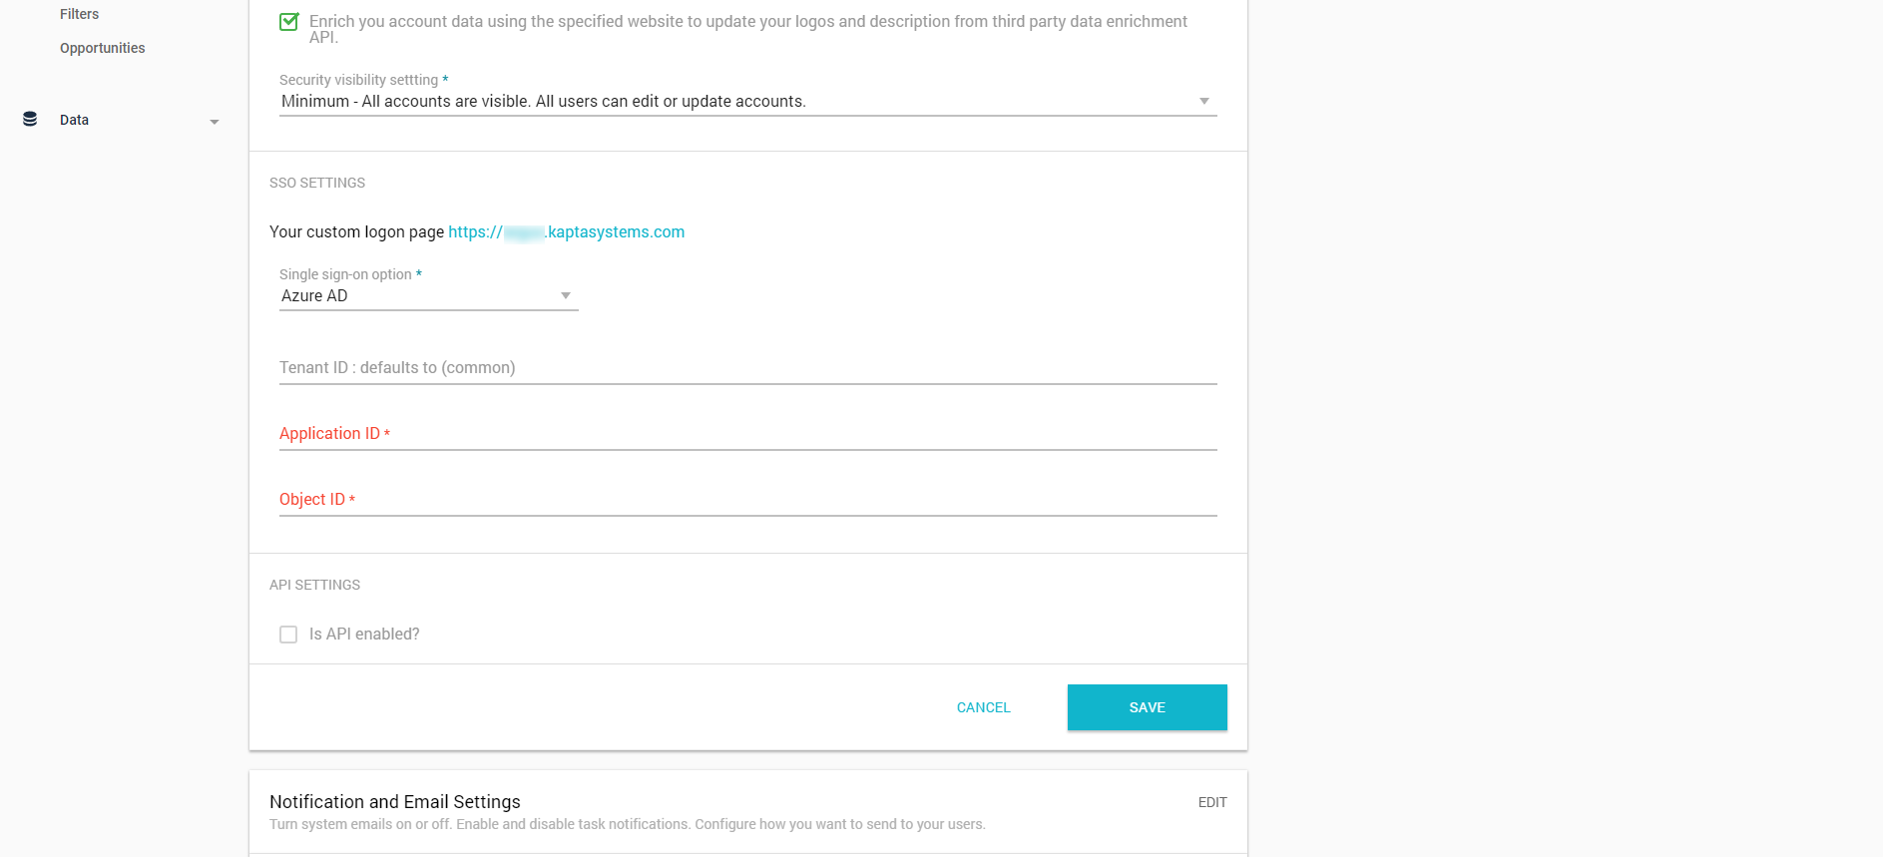The width and height of the screenshot is (1883, 857).
Task: Open the Single sign-on option dropdown
Action: (565, 295)
